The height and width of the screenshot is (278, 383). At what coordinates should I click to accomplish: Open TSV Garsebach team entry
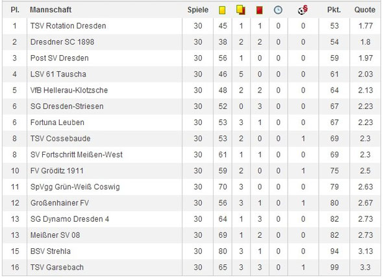click(x=57, y=267)
